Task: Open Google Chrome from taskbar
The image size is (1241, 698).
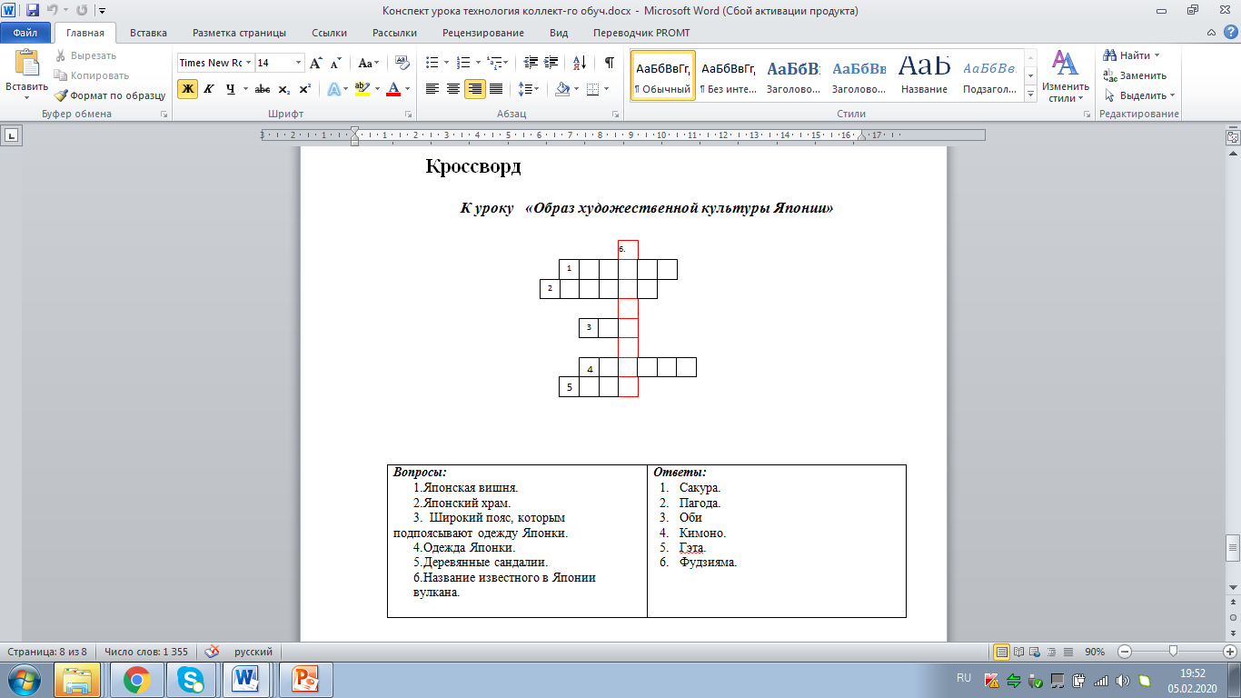Action: tap(137, 679)
